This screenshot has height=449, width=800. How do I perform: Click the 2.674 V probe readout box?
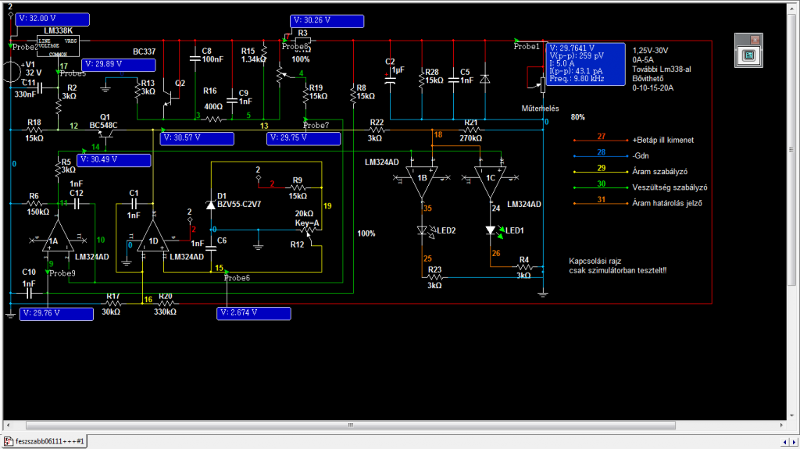tap(253, 313)
